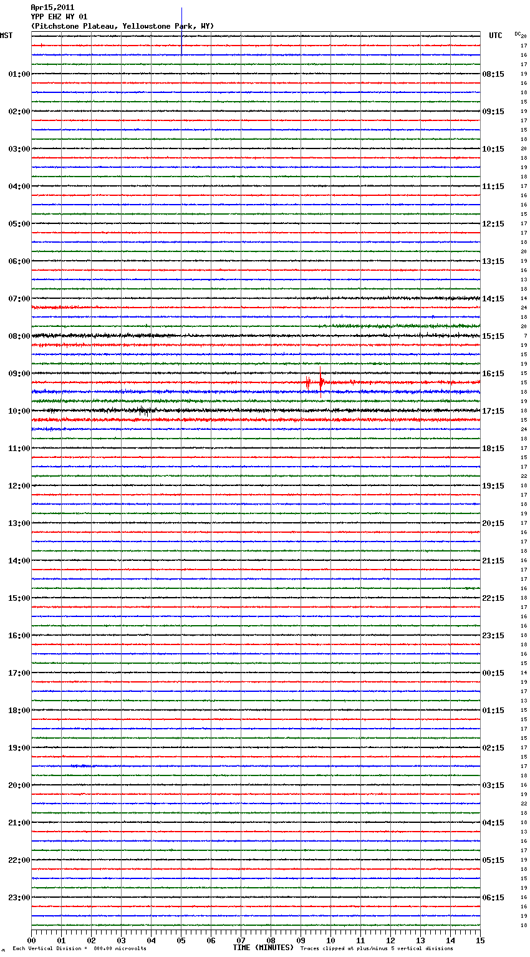Select the 08:00 MST hour label
Screen dimensions: 530x957
click(x=19, y=336)
